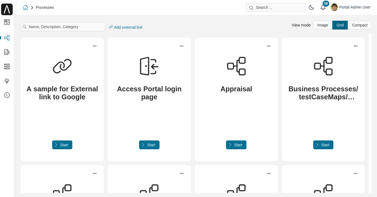This screenshot has height=197, width=377.
Task: Open Tasks via the checklist sidebar icon
Action: click(x=7, y=52)
